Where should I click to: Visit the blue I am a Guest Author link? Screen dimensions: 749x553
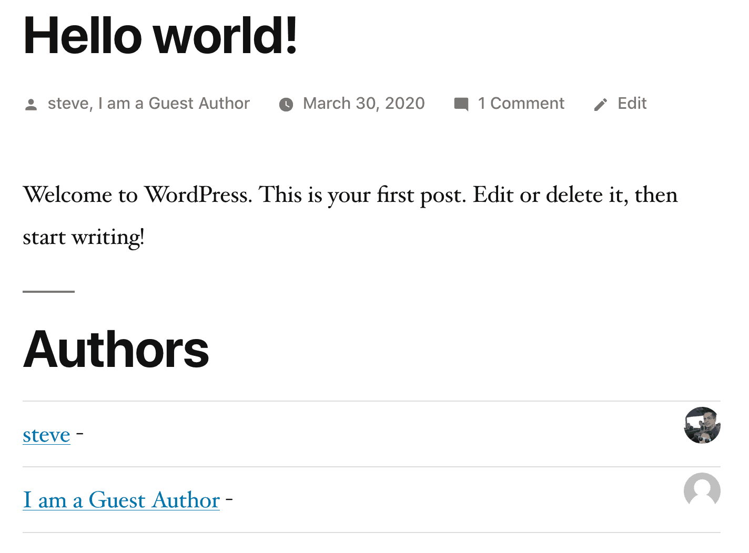(x=121, y=500)
